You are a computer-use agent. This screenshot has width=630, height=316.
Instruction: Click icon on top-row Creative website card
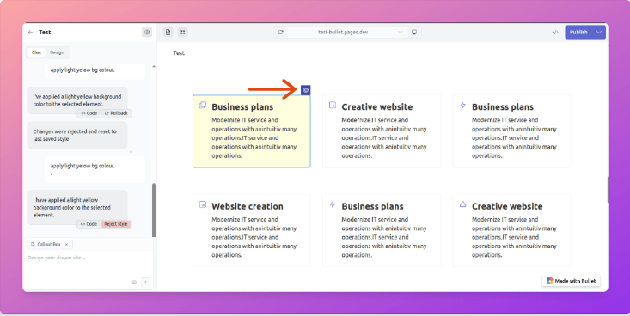click(333, 106)
